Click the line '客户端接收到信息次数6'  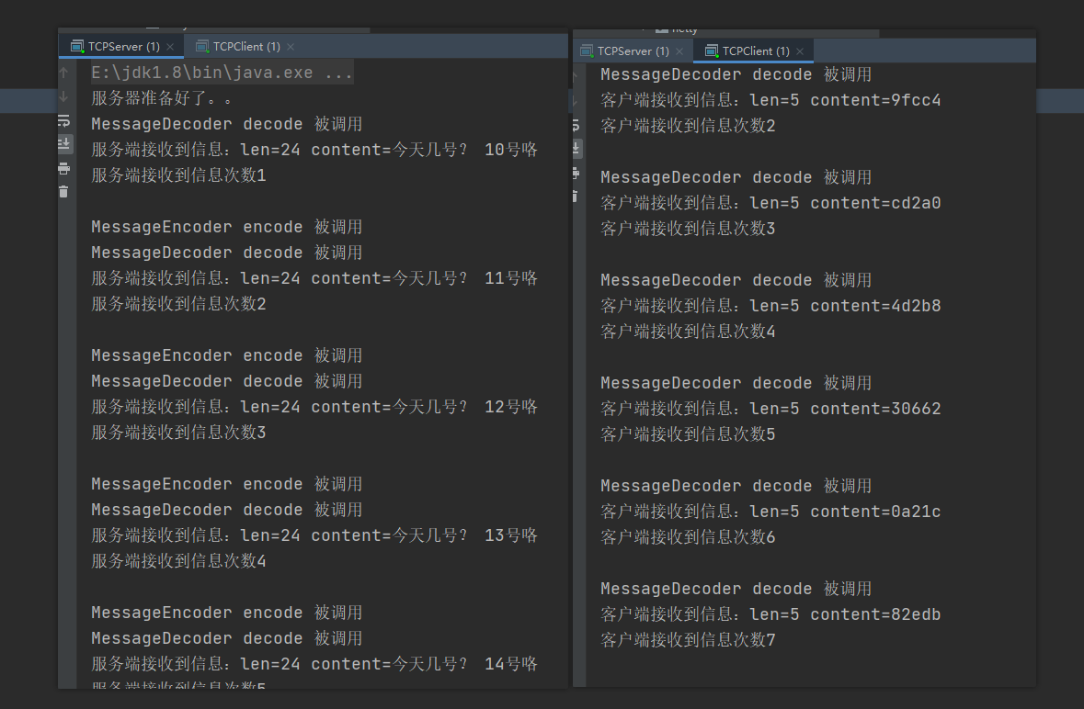(x=688, y=537)
